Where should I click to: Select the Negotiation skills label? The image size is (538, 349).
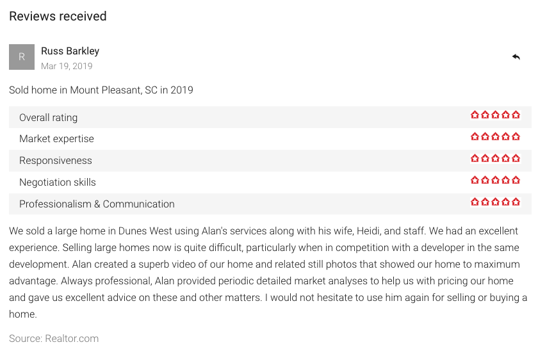coord(57,183)
